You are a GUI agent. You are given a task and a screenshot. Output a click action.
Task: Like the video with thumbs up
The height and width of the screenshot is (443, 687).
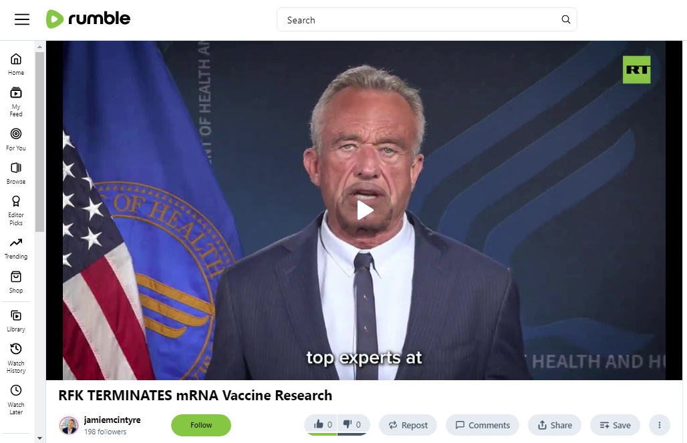point(321,425)
